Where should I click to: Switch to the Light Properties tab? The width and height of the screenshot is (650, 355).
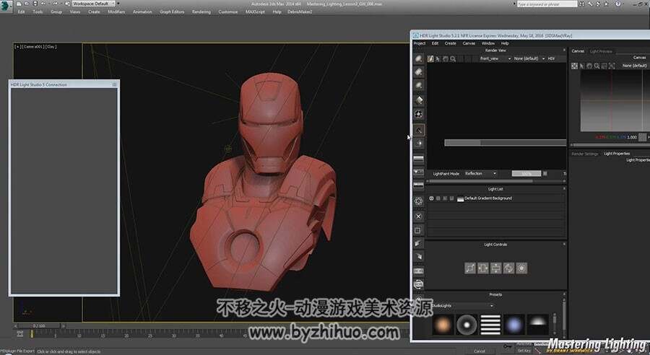click(617, 154)
